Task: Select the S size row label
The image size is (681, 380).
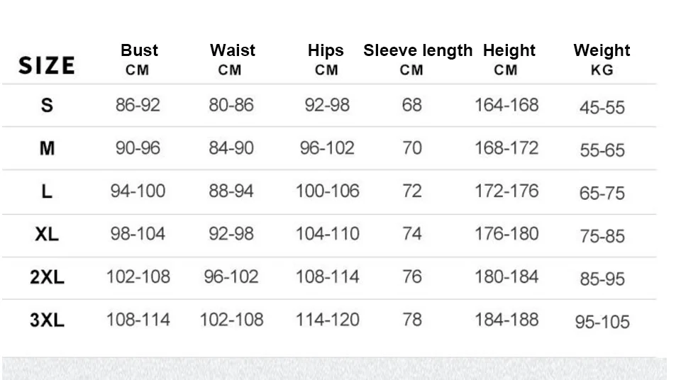Action: pyautogui.click(x=47, y=106)
